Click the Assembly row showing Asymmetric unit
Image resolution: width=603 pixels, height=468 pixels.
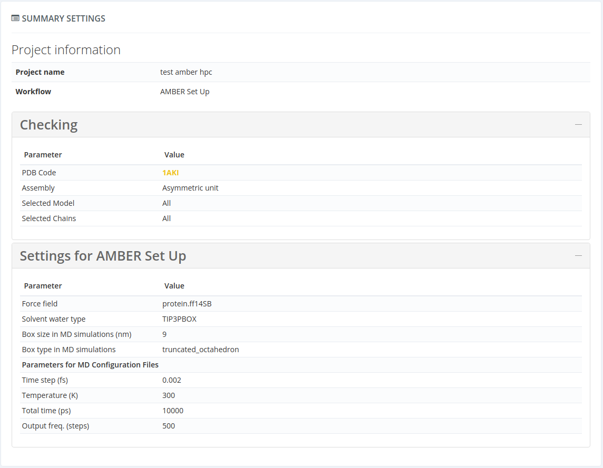tap(190, 187)
